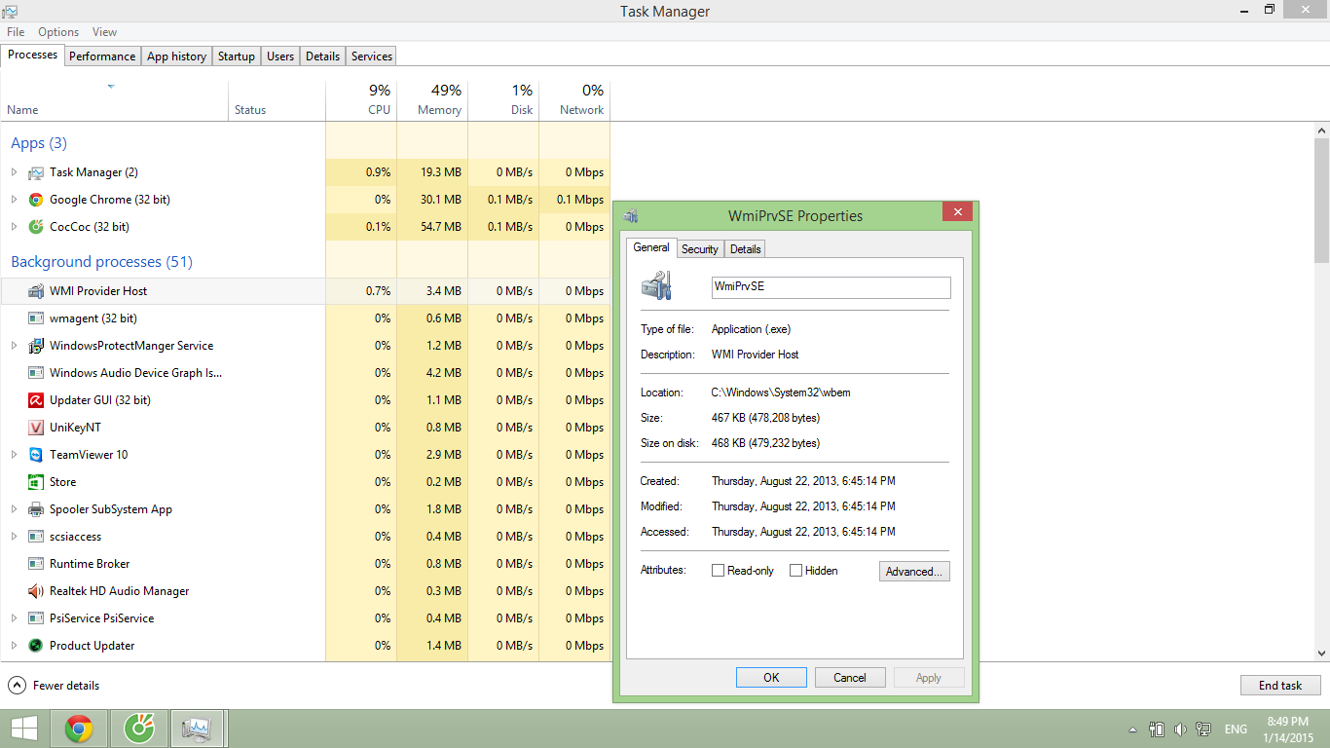This screenshot has width=1330, height=748.
Task: Open Chrome from the Windows taskbar
Action: coord(79,729)
